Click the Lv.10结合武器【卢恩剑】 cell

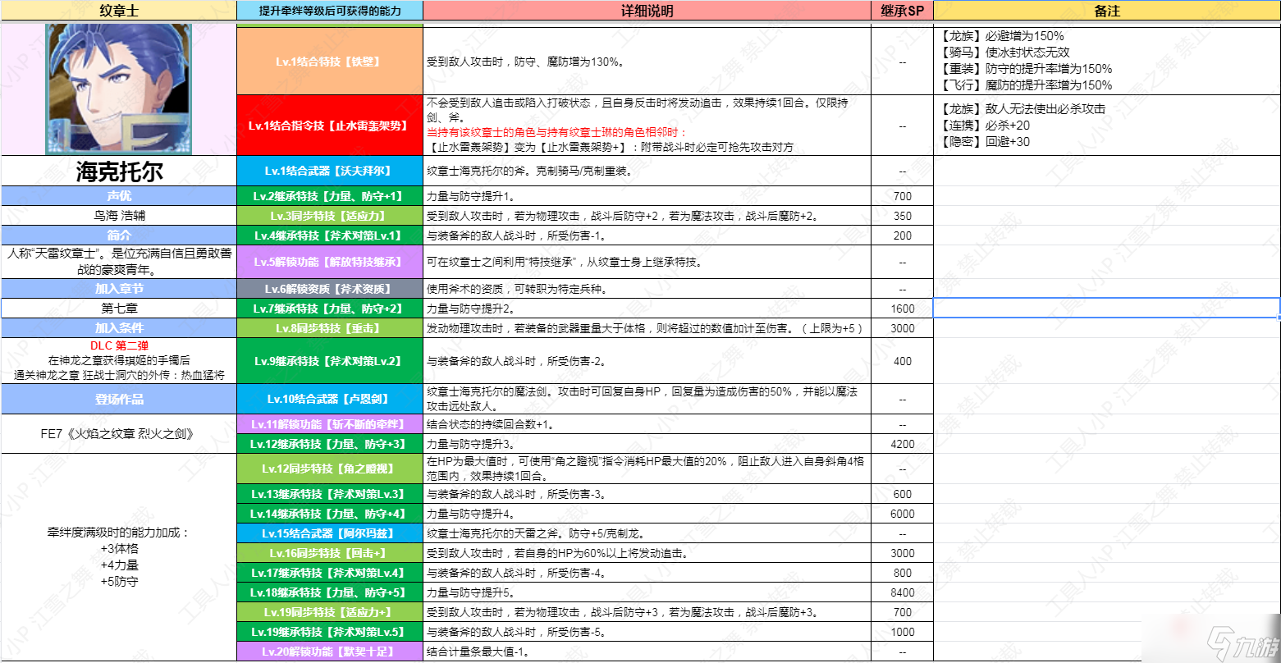(x=330, y=400)
